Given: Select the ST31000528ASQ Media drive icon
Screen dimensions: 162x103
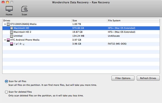Looking at the screenshot, I should 8,24.
